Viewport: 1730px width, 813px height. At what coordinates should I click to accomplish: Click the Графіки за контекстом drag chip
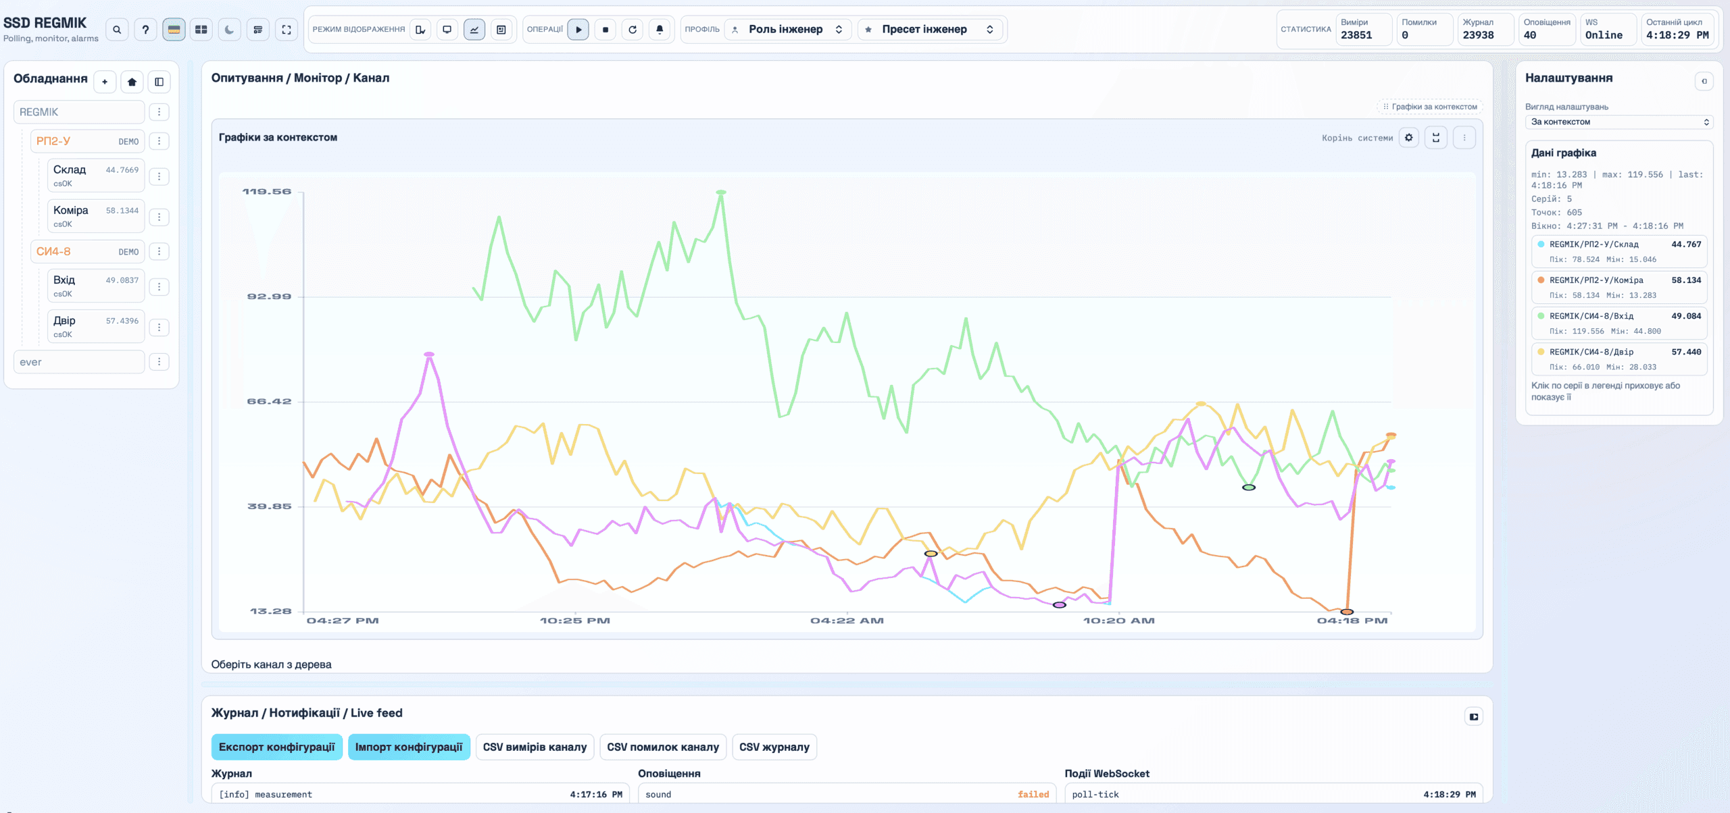pyautogui.click(x=1430, y=107)
